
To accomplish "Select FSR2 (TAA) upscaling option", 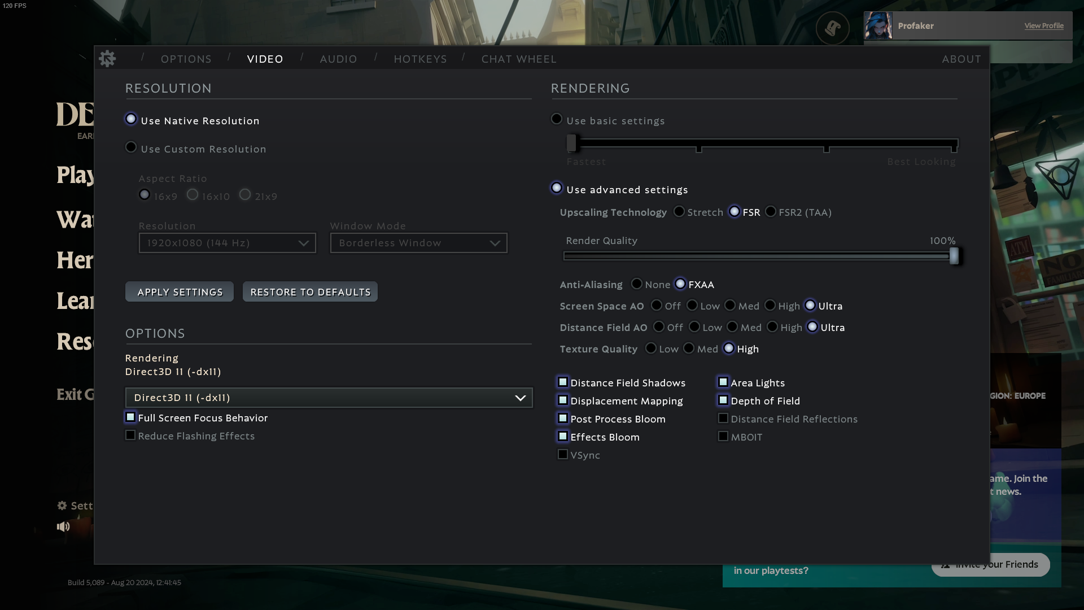I will pyautogui.click(x=771, y=212).
